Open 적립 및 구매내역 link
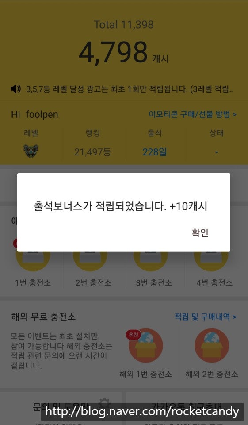The image size is (248, 425). click(206, 316)
